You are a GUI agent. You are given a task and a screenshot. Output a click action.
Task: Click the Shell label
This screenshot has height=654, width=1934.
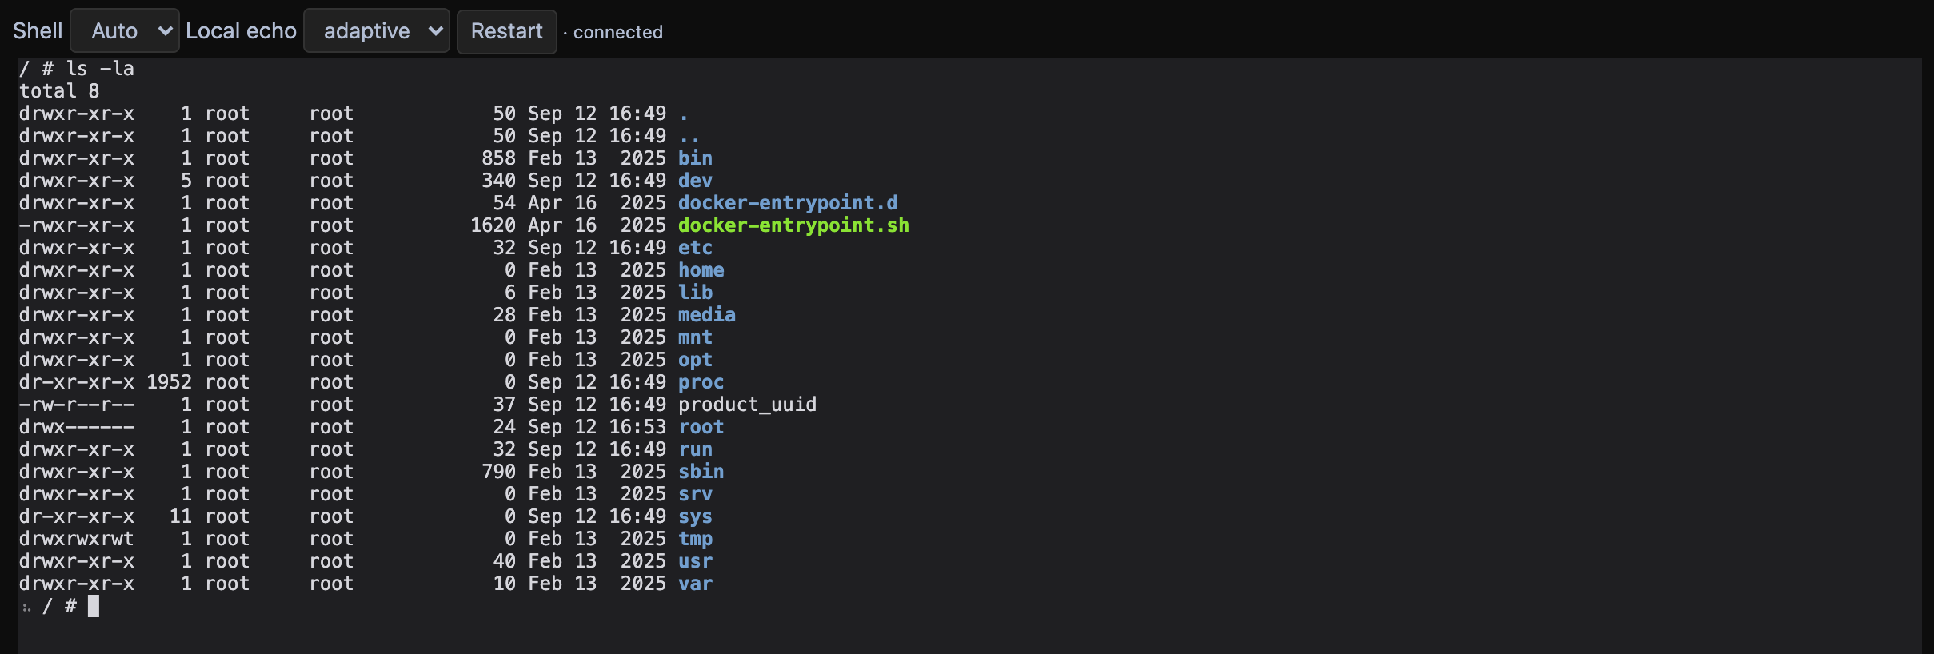point(38,31)
